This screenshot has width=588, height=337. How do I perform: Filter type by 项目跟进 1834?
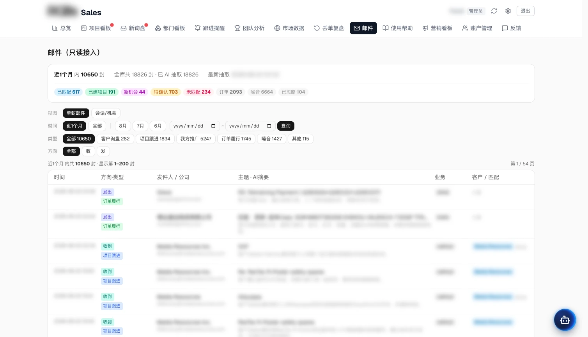pyautogui.click(x=155, y=139)
